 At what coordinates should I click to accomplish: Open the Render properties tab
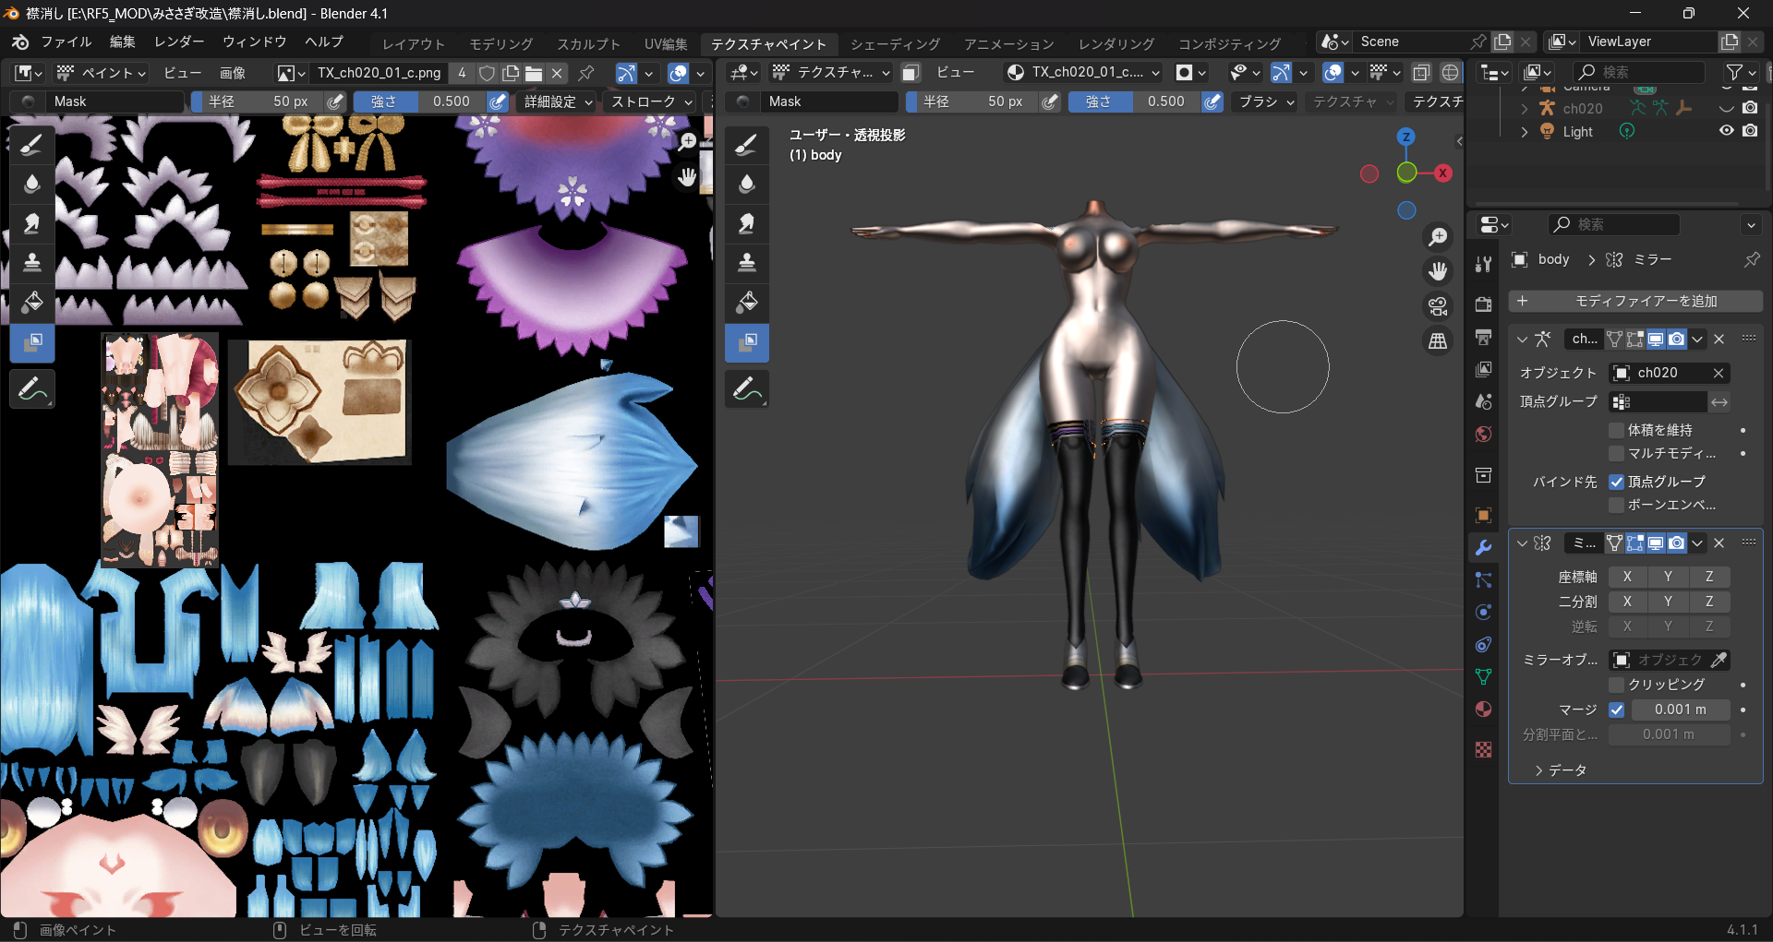tap(1483, 304)
